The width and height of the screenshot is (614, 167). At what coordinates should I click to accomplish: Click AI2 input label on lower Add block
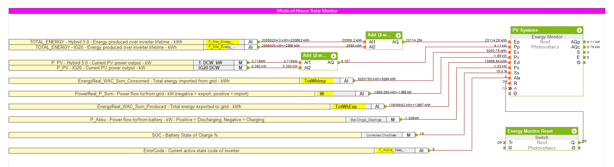point(307,68)
